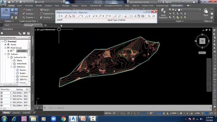Expand the Palettes panel dropdown
The image size is (217, 122).
[x=9, y=21]
